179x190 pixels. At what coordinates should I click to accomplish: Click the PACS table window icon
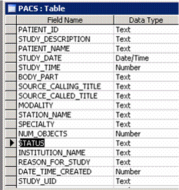point(12,9)
